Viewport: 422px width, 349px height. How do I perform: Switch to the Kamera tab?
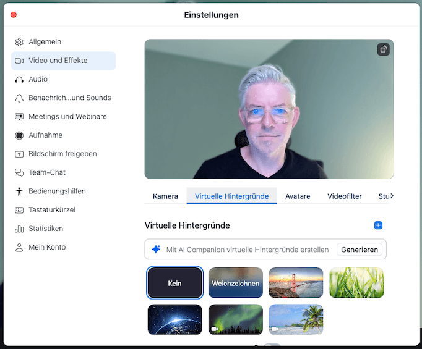pyautogui.click(x=165, y=196)
